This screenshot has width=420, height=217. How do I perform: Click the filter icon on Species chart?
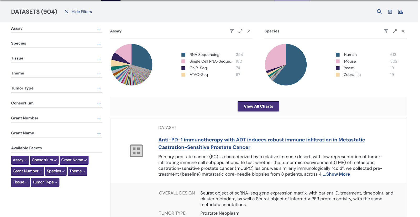(386, 31)
